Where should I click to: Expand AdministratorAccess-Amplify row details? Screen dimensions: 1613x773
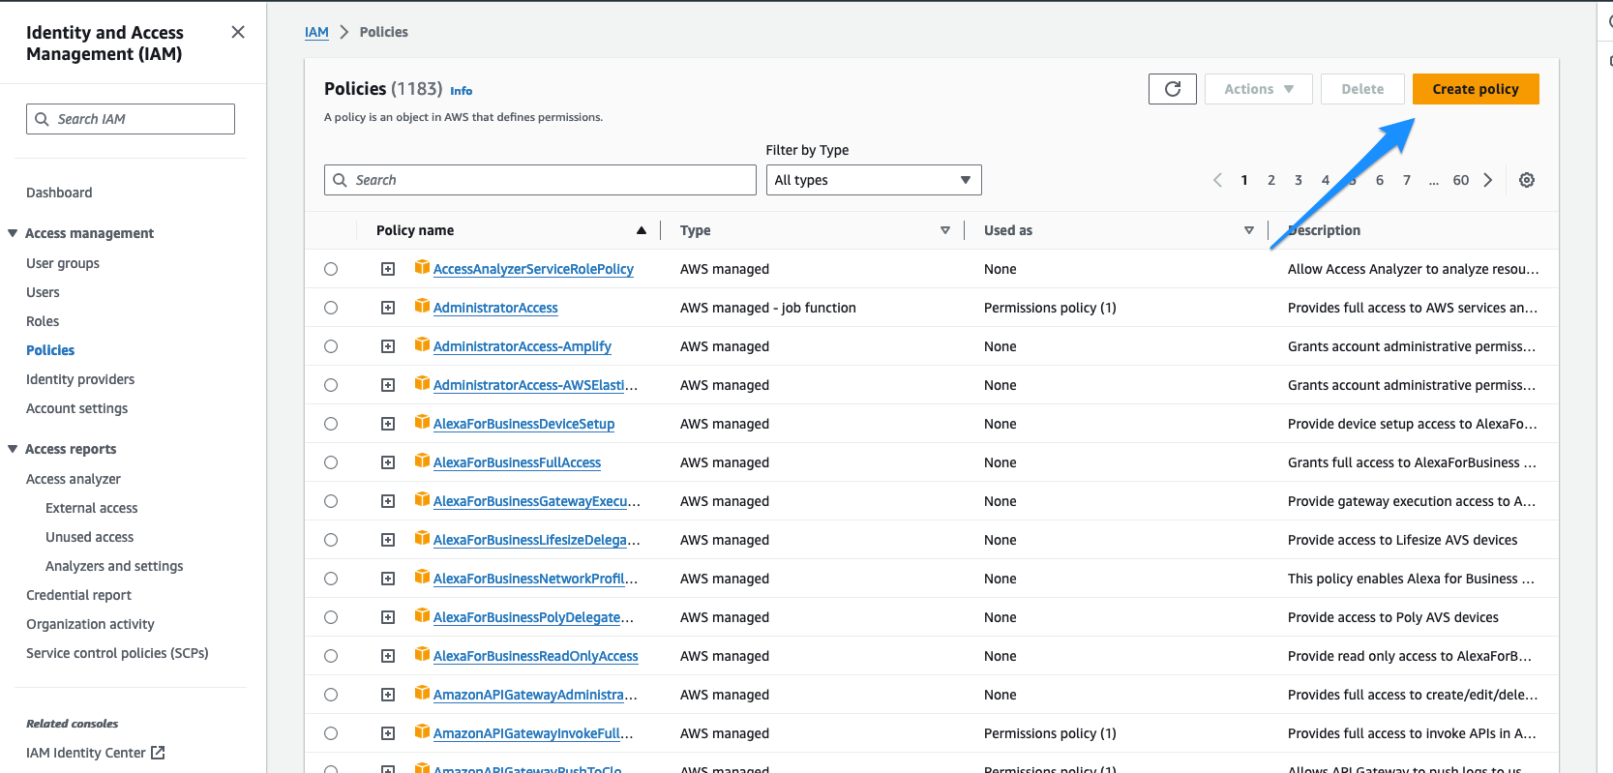(x=388, y=346)
